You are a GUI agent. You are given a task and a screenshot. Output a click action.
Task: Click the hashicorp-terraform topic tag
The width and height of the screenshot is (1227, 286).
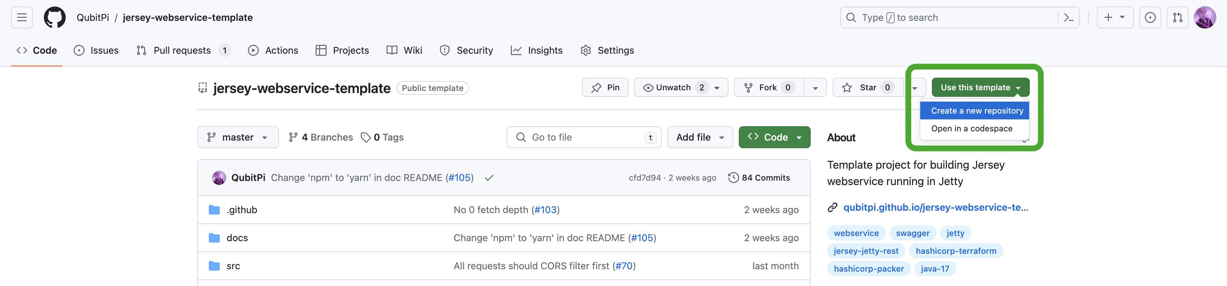coord(956,251)
